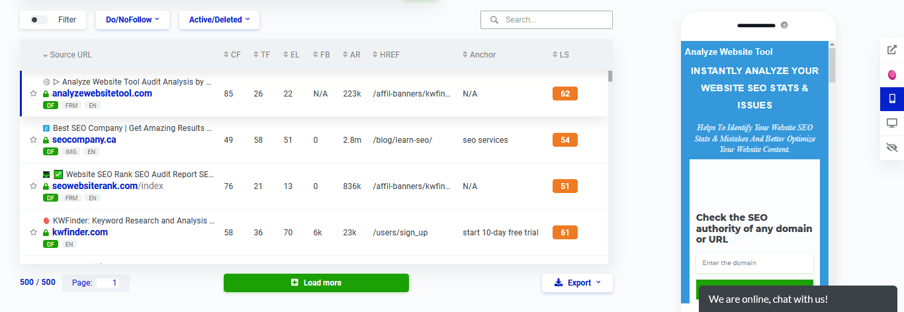Open kwfinder.com source link
904x312 pixels.
click(x=80, y=232)
